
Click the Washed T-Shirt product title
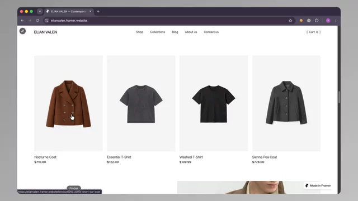click(x=191, y=157)
